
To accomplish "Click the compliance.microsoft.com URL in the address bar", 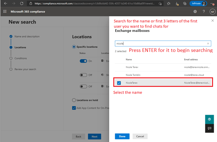I will pos(94,3).
